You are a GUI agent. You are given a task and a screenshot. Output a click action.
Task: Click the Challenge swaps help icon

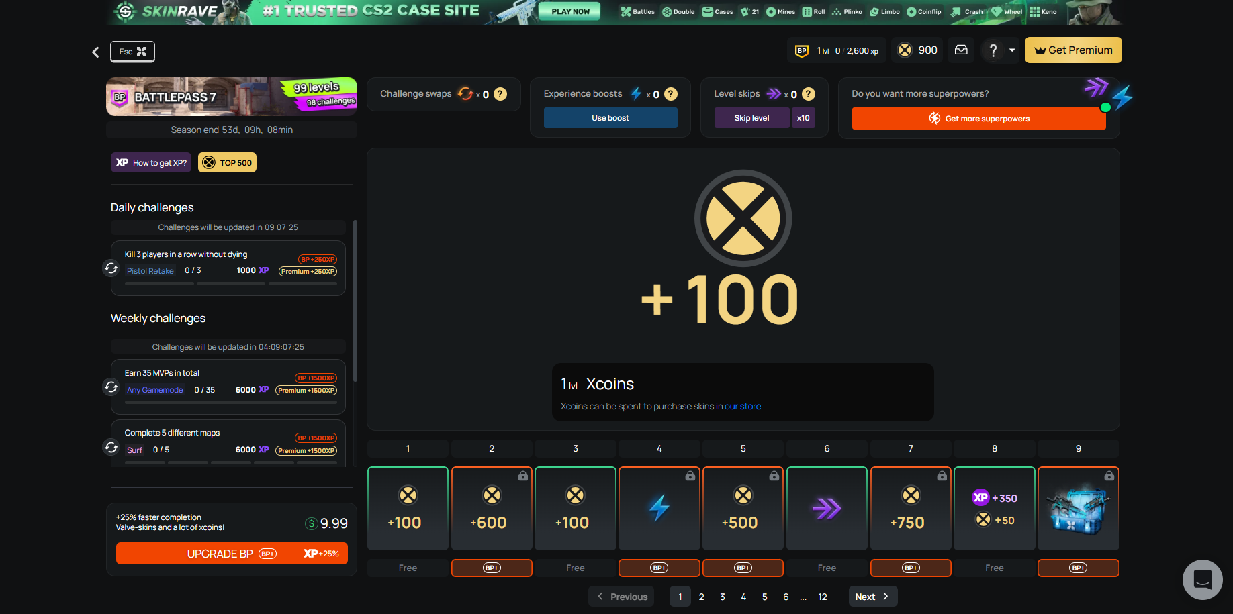[500, 94]
